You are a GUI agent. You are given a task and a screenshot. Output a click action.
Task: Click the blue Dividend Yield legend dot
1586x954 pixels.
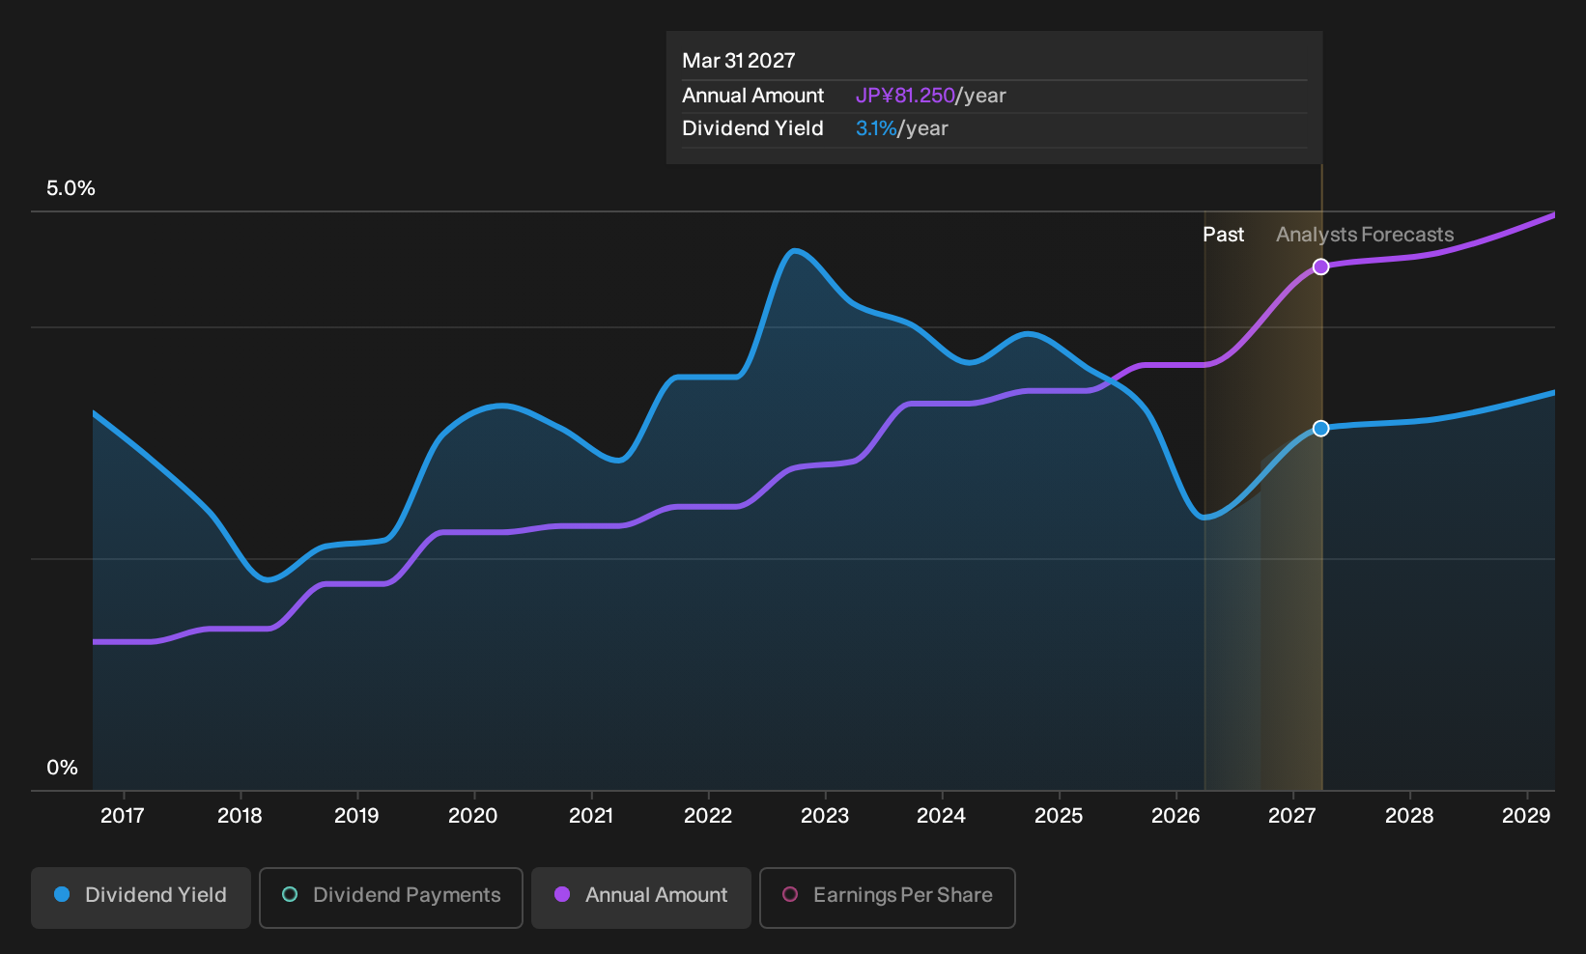coord(62,895)
